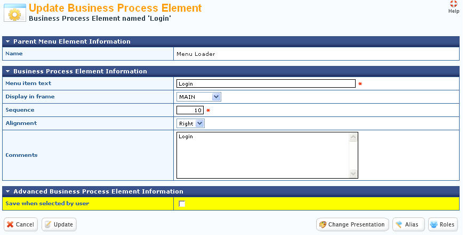Image resolution: width=466 pixels, height=235 pixels.
Task: Click the Comments scrollbar down arrow
Action: click(353, 173)
